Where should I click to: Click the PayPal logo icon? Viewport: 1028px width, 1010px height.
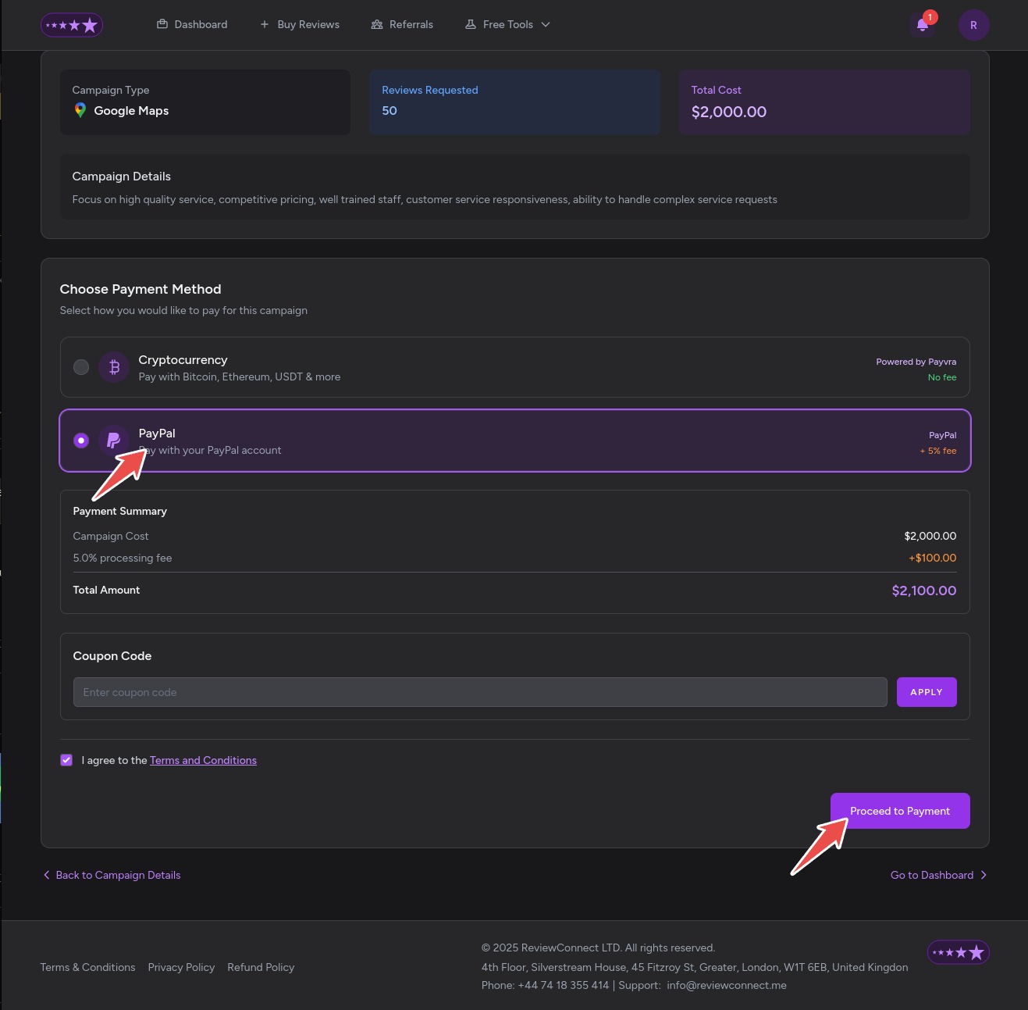pos(114,441)
